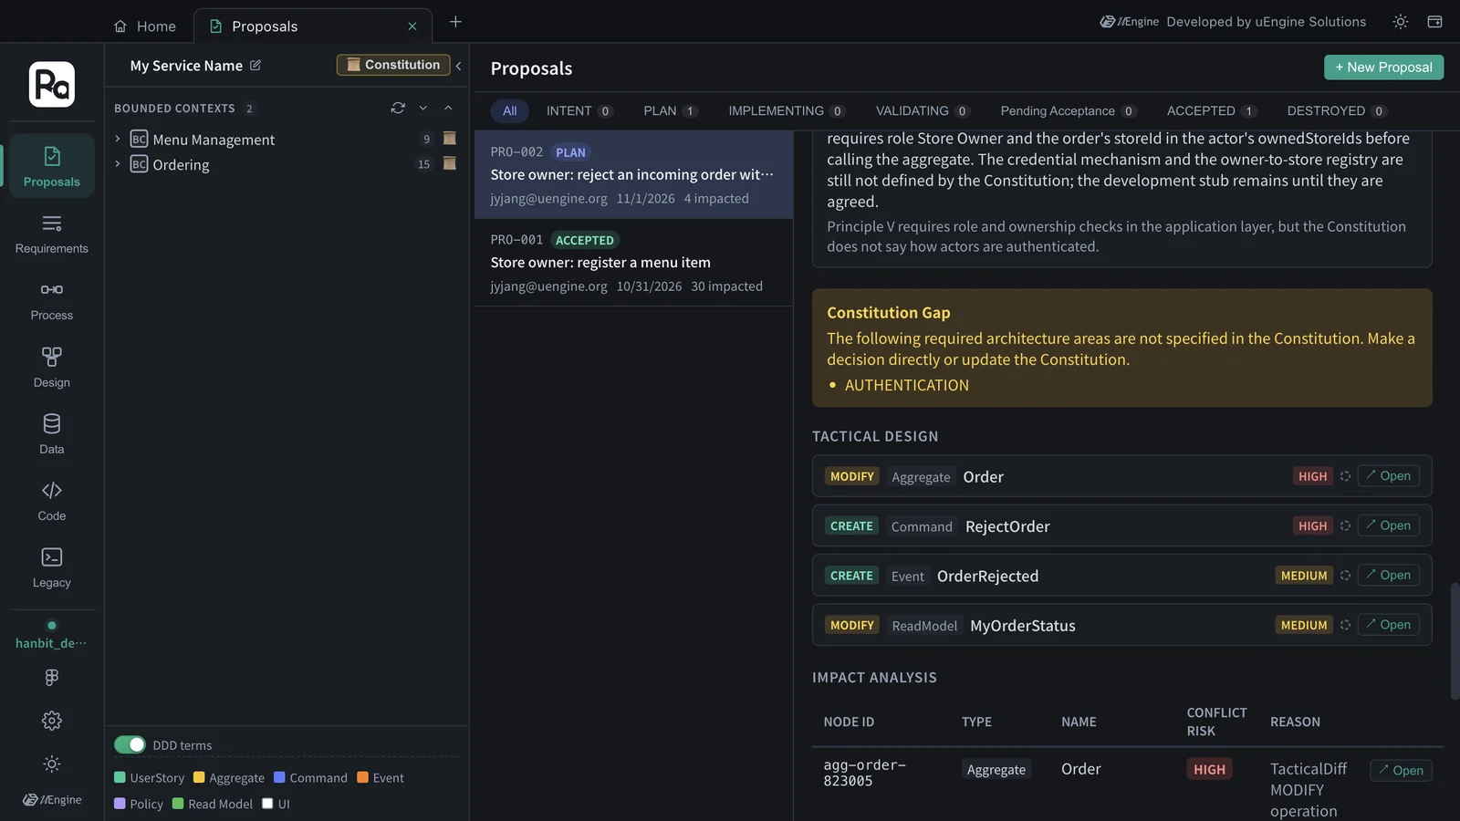Open the Data sidebar section
The image size is (1460, 821).
pyautogui.click(x=52, y=434)
